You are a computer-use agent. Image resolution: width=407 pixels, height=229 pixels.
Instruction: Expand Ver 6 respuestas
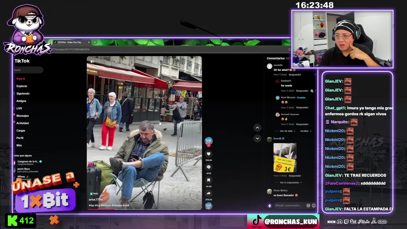coord(291,183)
